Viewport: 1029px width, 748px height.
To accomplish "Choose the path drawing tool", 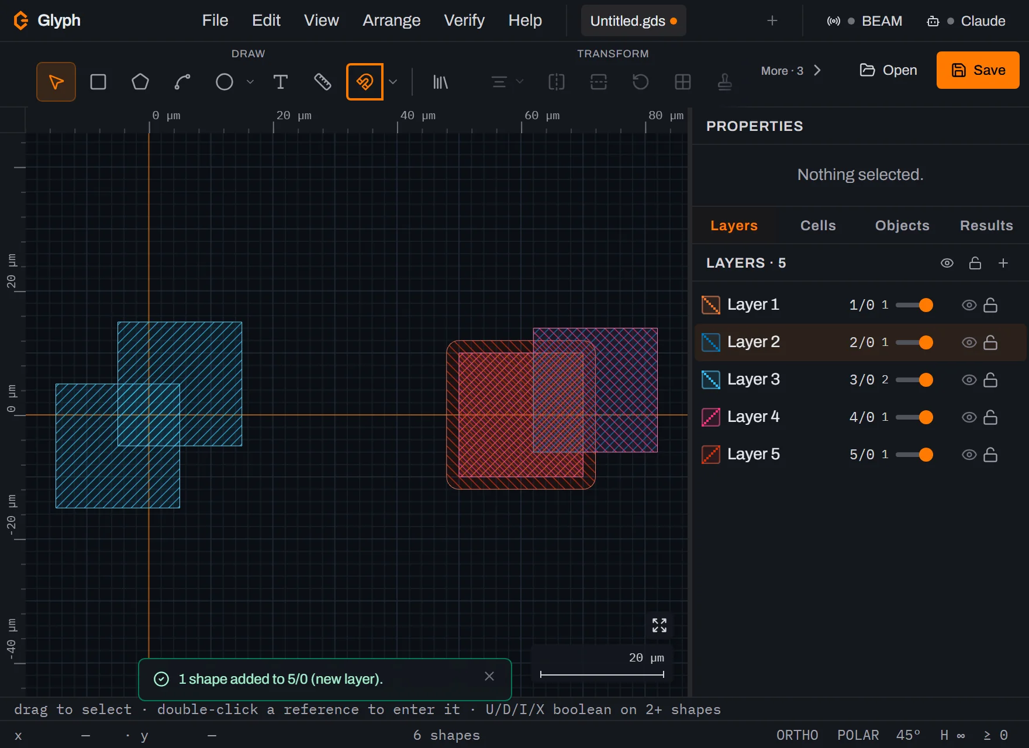I will (x=182, y=82).
